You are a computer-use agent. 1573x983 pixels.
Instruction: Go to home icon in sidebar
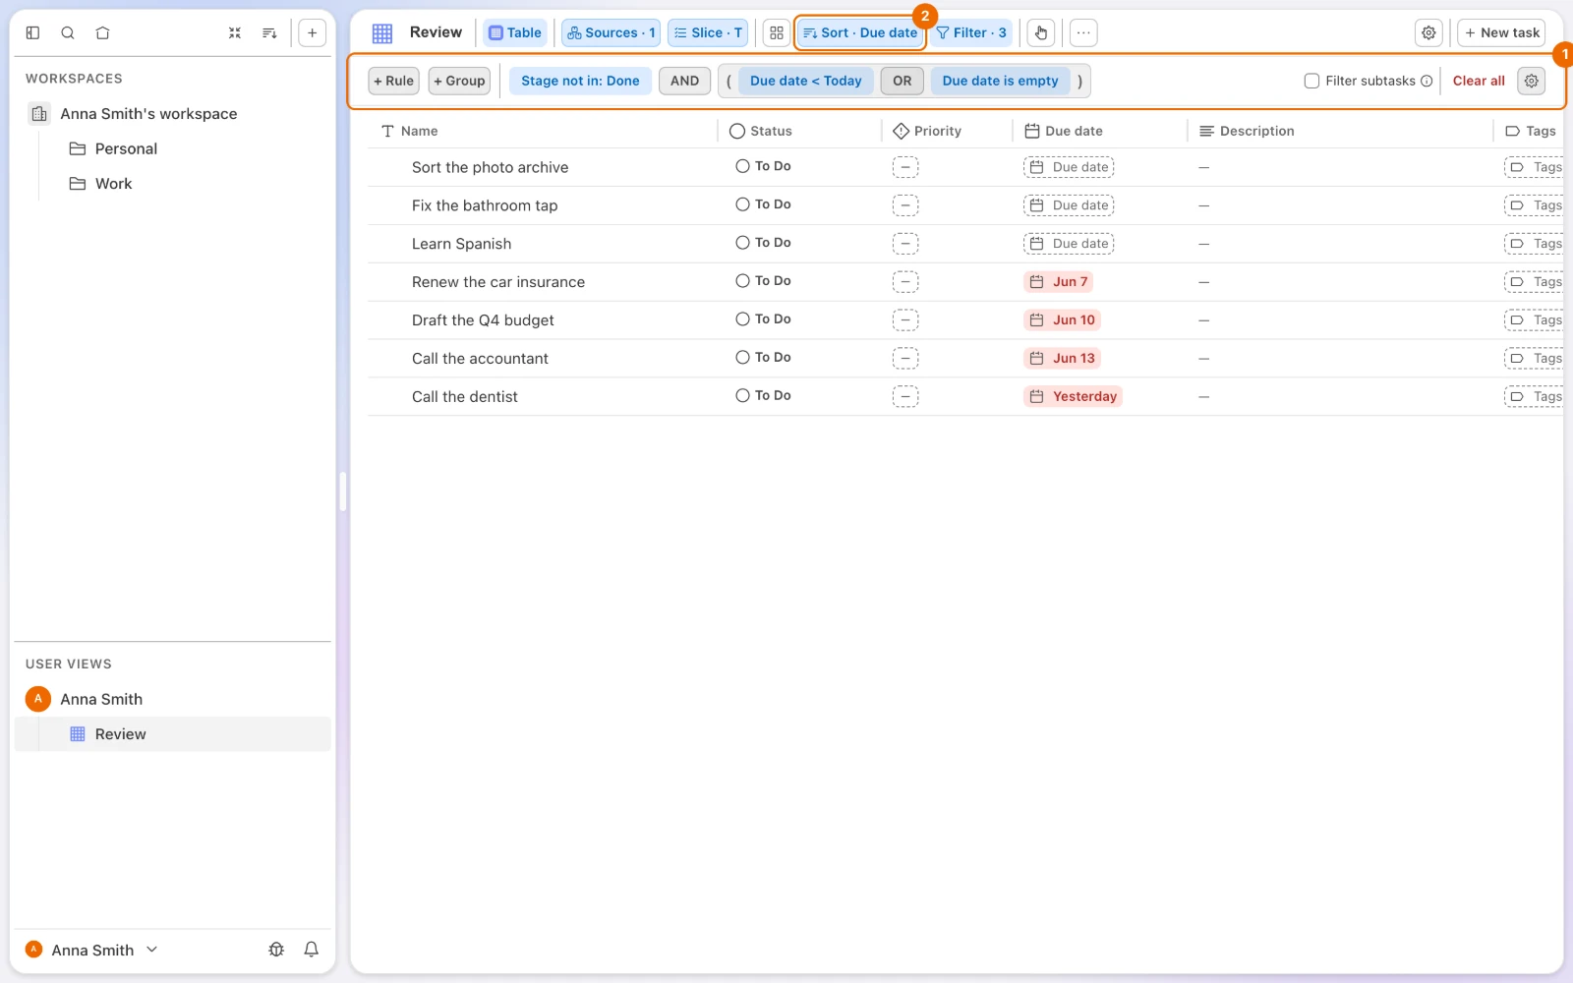[x=102, y=32]
